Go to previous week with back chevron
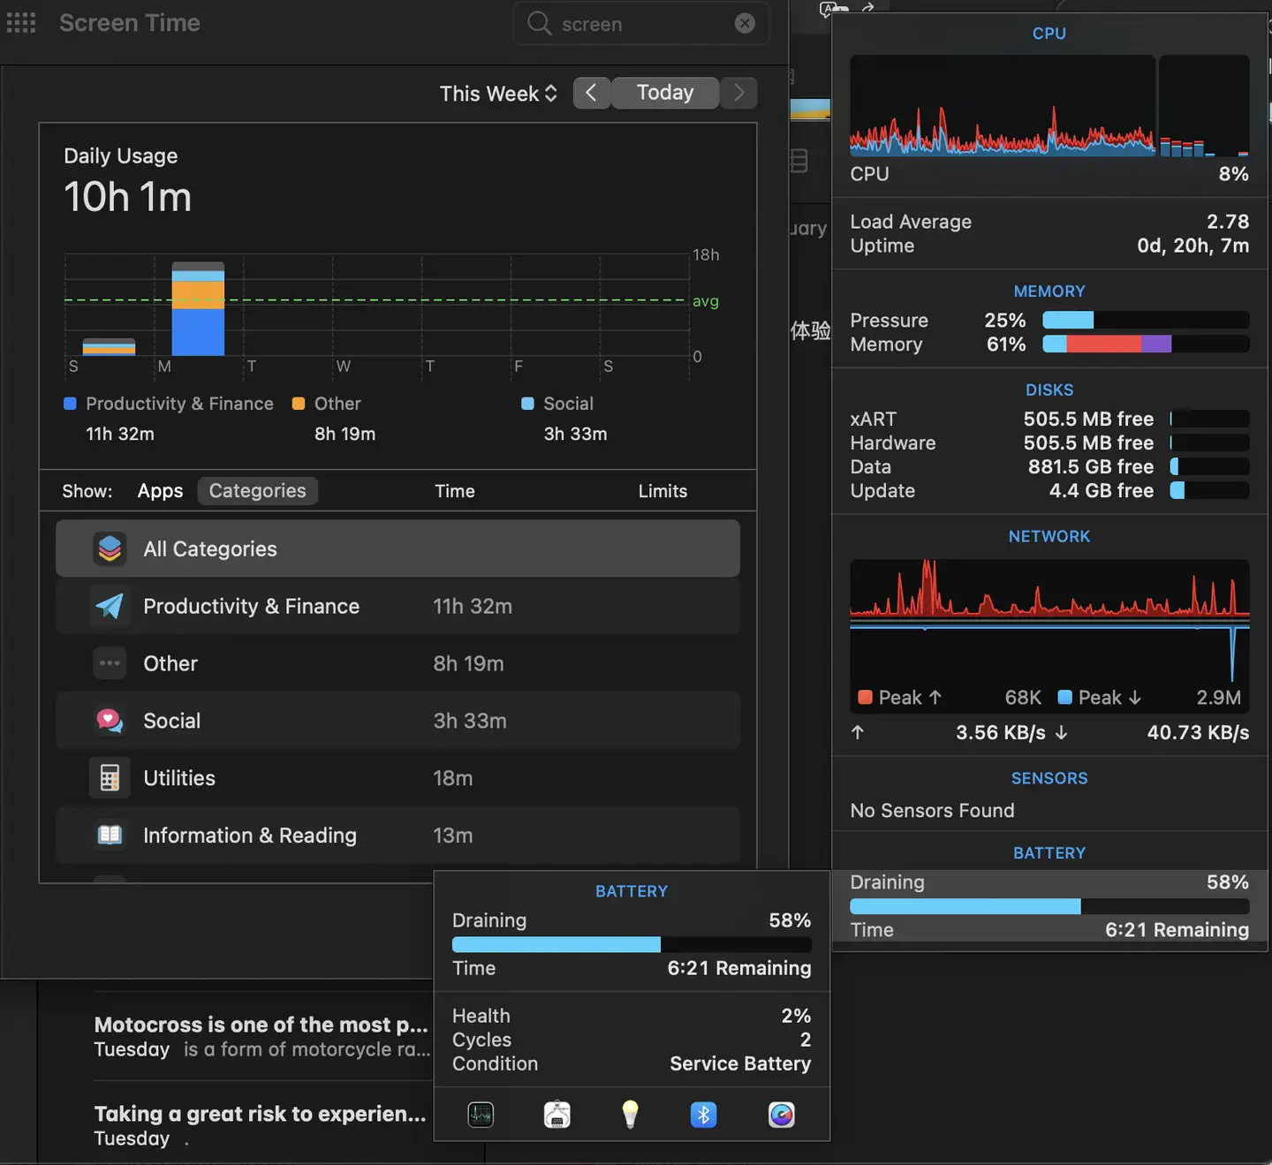Image resolution: width=1272 pixels, height=1165 pixels. [591, 93]
